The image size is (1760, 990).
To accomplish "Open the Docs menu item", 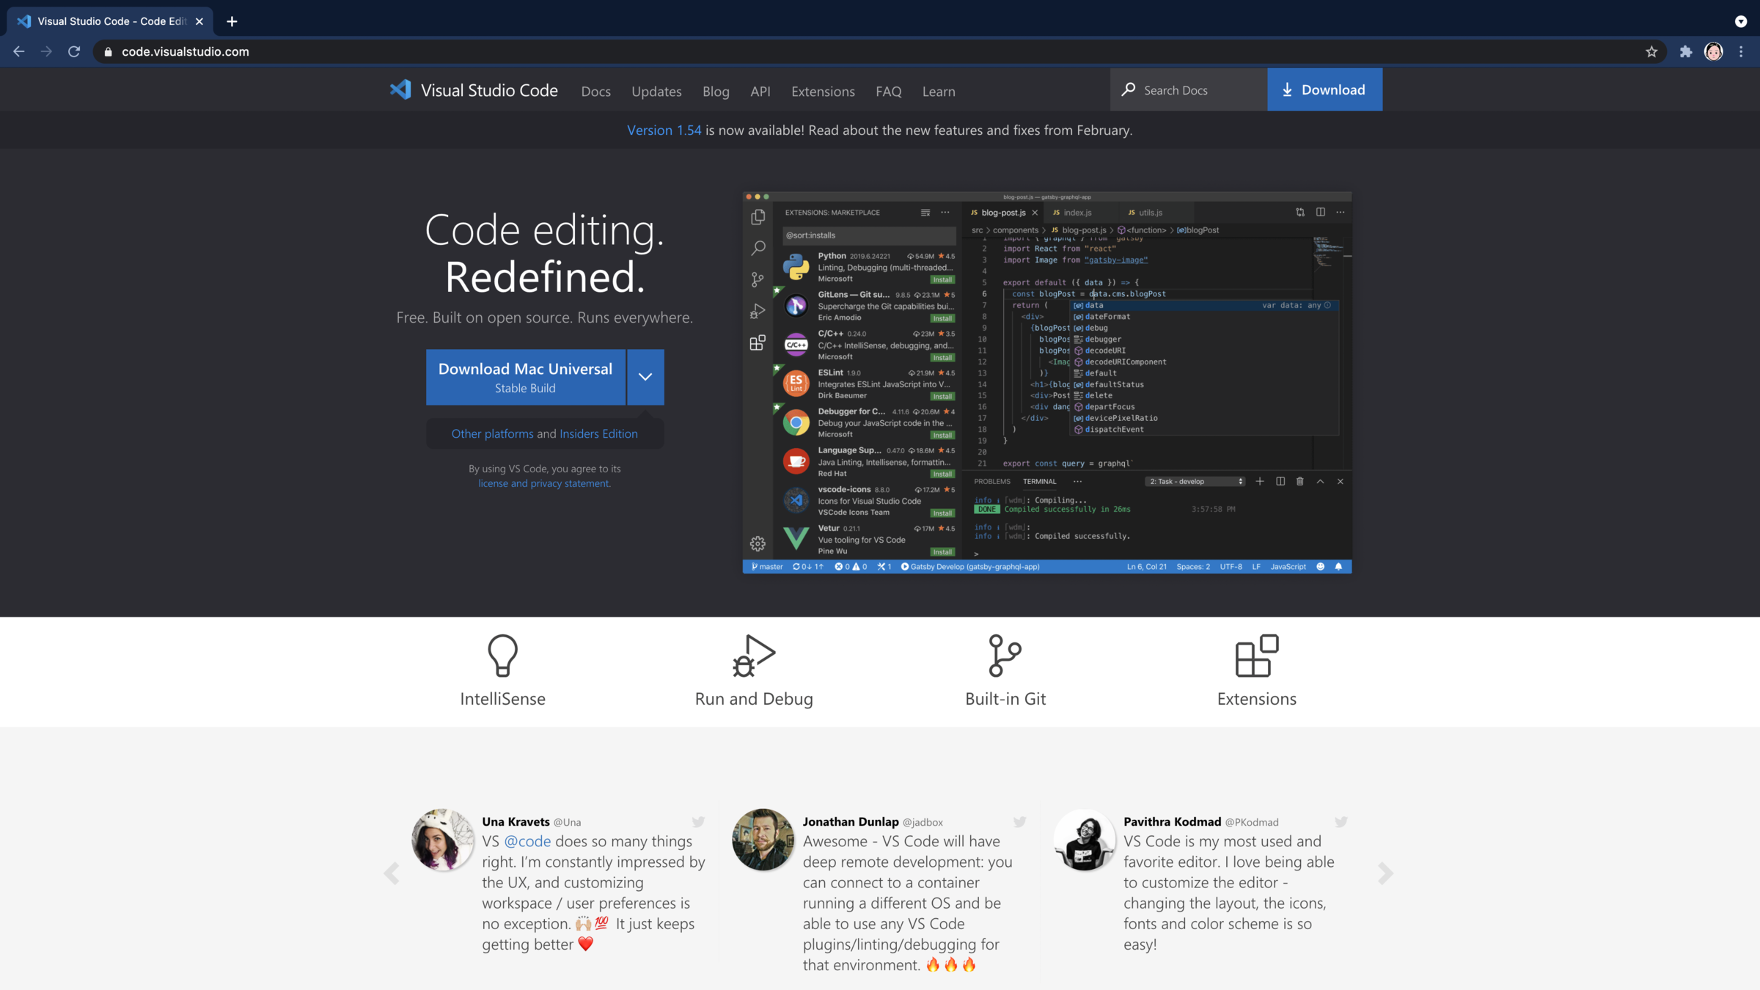I will 595,92.
